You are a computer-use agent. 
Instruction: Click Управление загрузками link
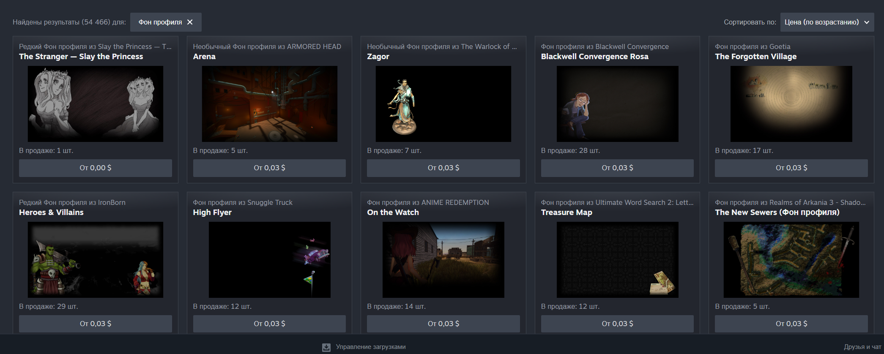(x=371, y=347)
